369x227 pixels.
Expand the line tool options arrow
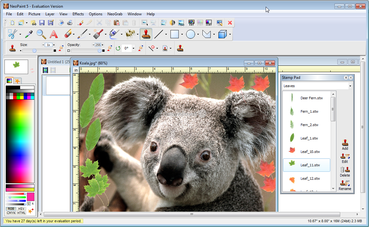pos(166,34)
